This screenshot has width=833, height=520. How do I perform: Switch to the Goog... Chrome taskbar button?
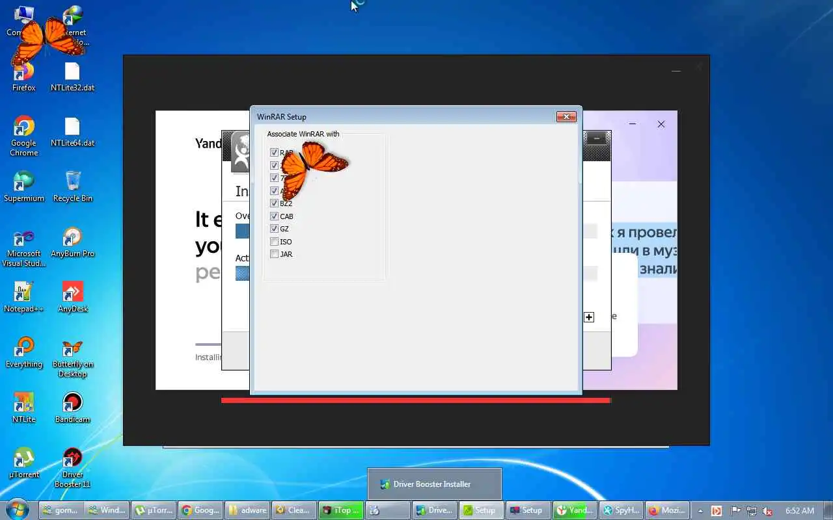(x=201, y=510)
